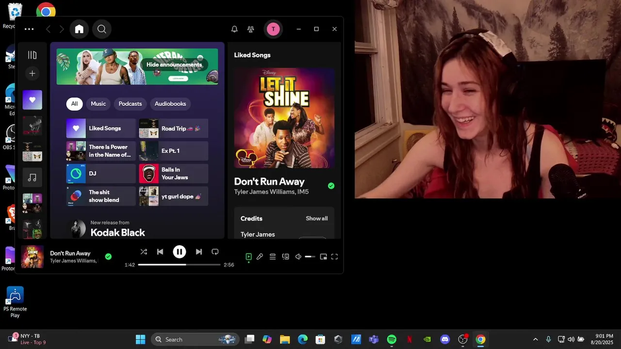
Task: Select the All filter chip
Action: 74,104
